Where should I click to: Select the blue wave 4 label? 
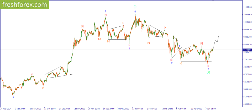(129, 48)
